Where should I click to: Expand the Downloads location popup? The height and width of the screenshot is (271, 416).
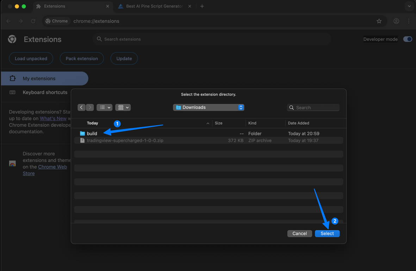tap(209, 107)
